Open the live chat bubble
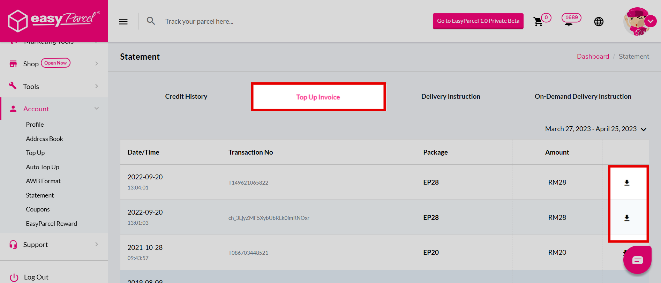Screen dimensions: 661x283 tap(637, 260)
